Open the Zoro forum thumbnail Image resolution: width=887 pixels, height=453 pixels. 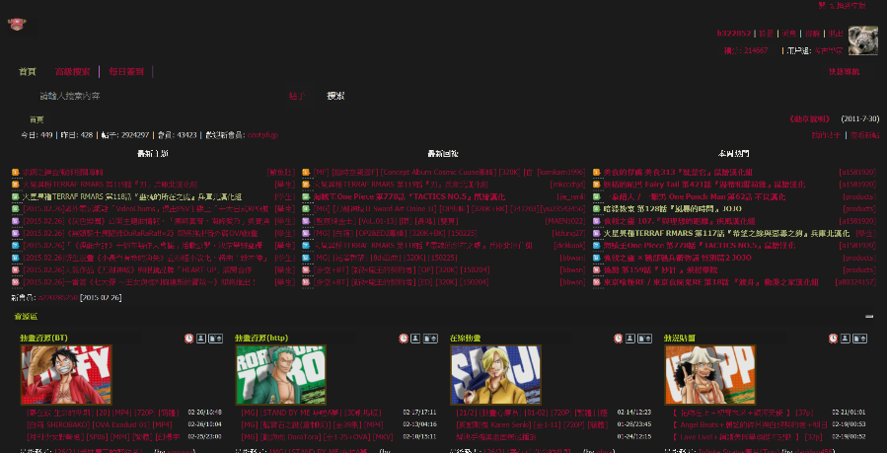click(280, 375)
